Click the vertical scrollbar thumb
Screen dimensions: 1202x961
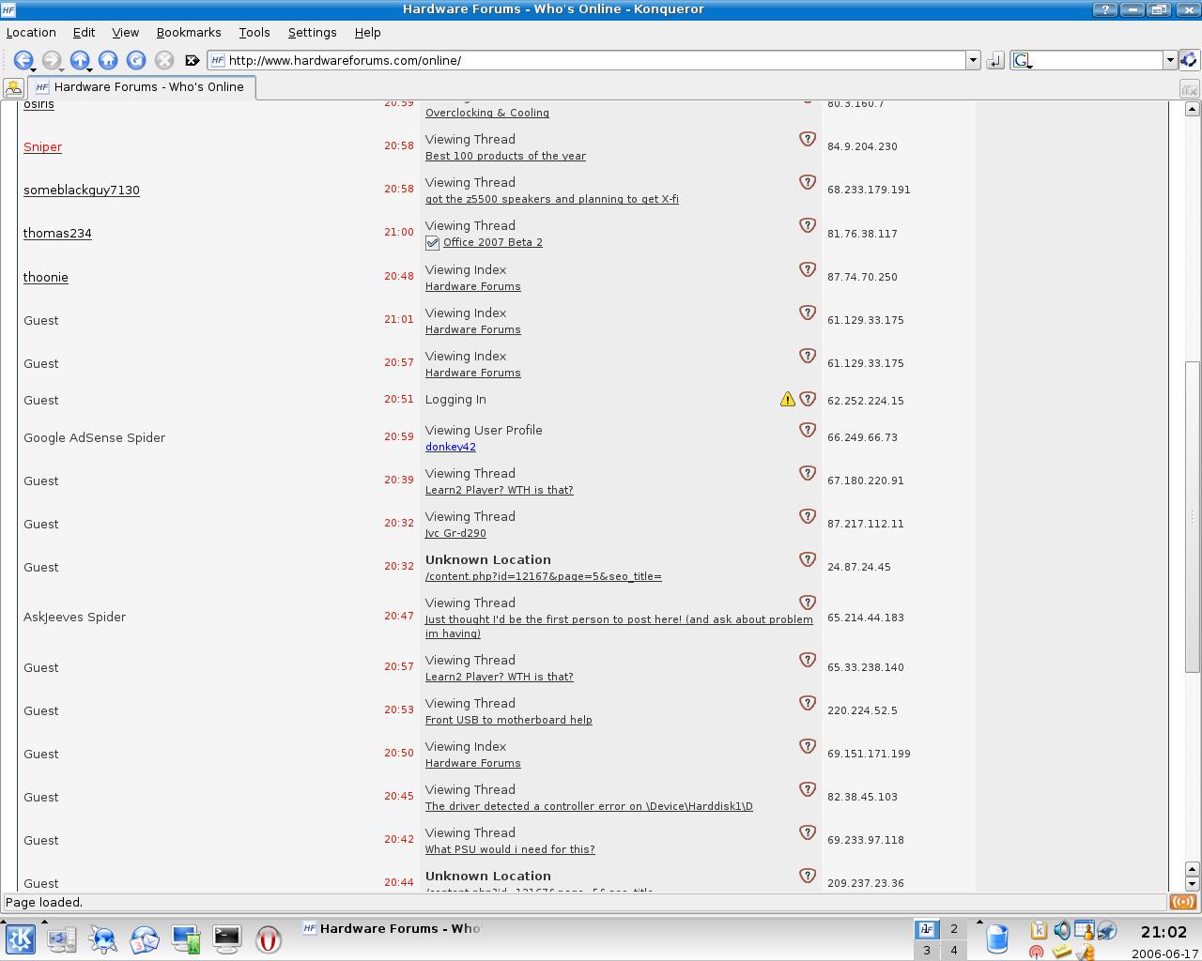[x=1192, y=516]
